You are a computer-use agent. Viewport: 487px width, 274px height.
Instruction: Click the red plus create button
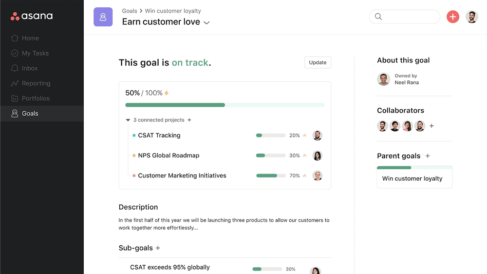pyautogui.click(x=453, y=17)
